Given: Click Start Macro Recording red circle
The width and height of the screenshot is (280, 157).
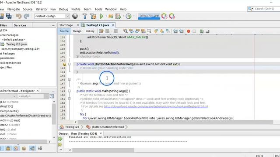Looking at the screenshot, I should coord(189,31).
